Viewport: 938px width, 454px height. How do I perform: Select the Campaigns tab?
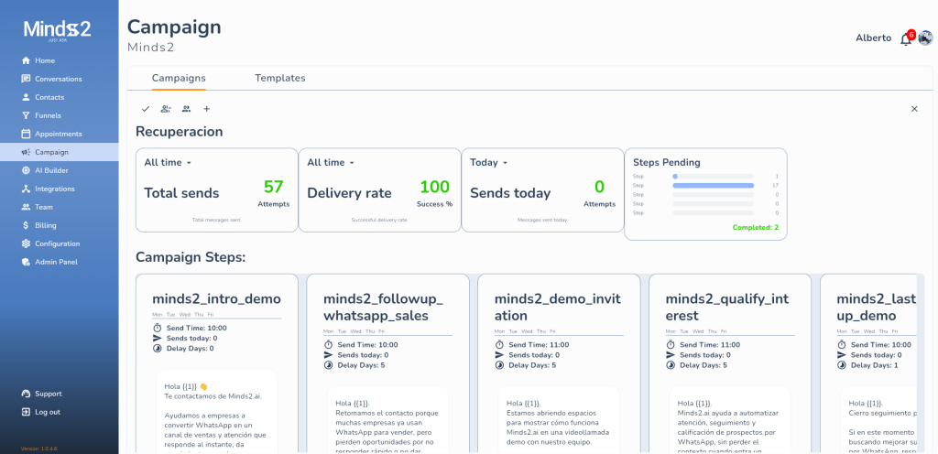click(179, 78)
